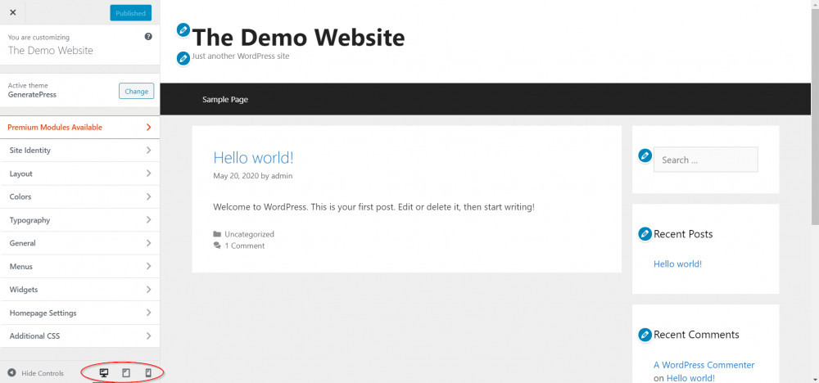The width and height of the screenshot is (819, 383).
Task: Click the GeneratePress theme name
Action: pyautogui.click(x=32, y=95)
